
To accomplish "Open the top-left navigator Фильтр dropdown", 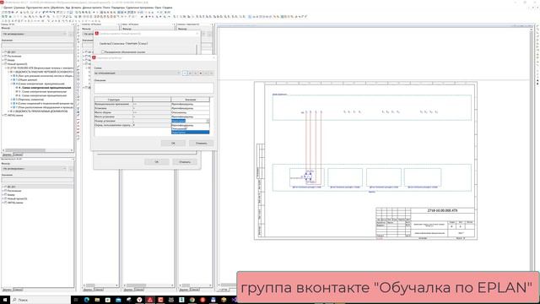I will pyautogui.click(x=35, y=34).
